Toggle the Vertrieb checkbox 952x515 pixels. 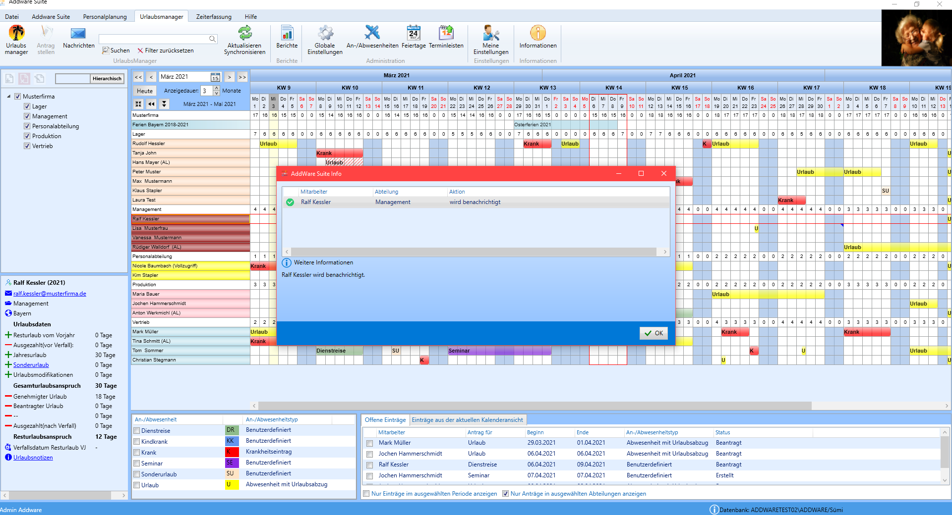27,146
